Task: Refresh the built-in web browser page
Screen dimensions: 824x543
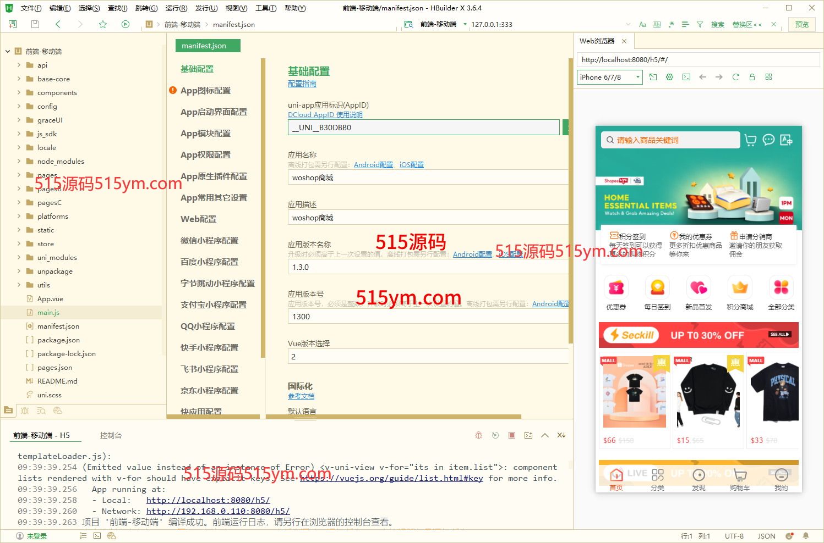Action: coord(735,77)
